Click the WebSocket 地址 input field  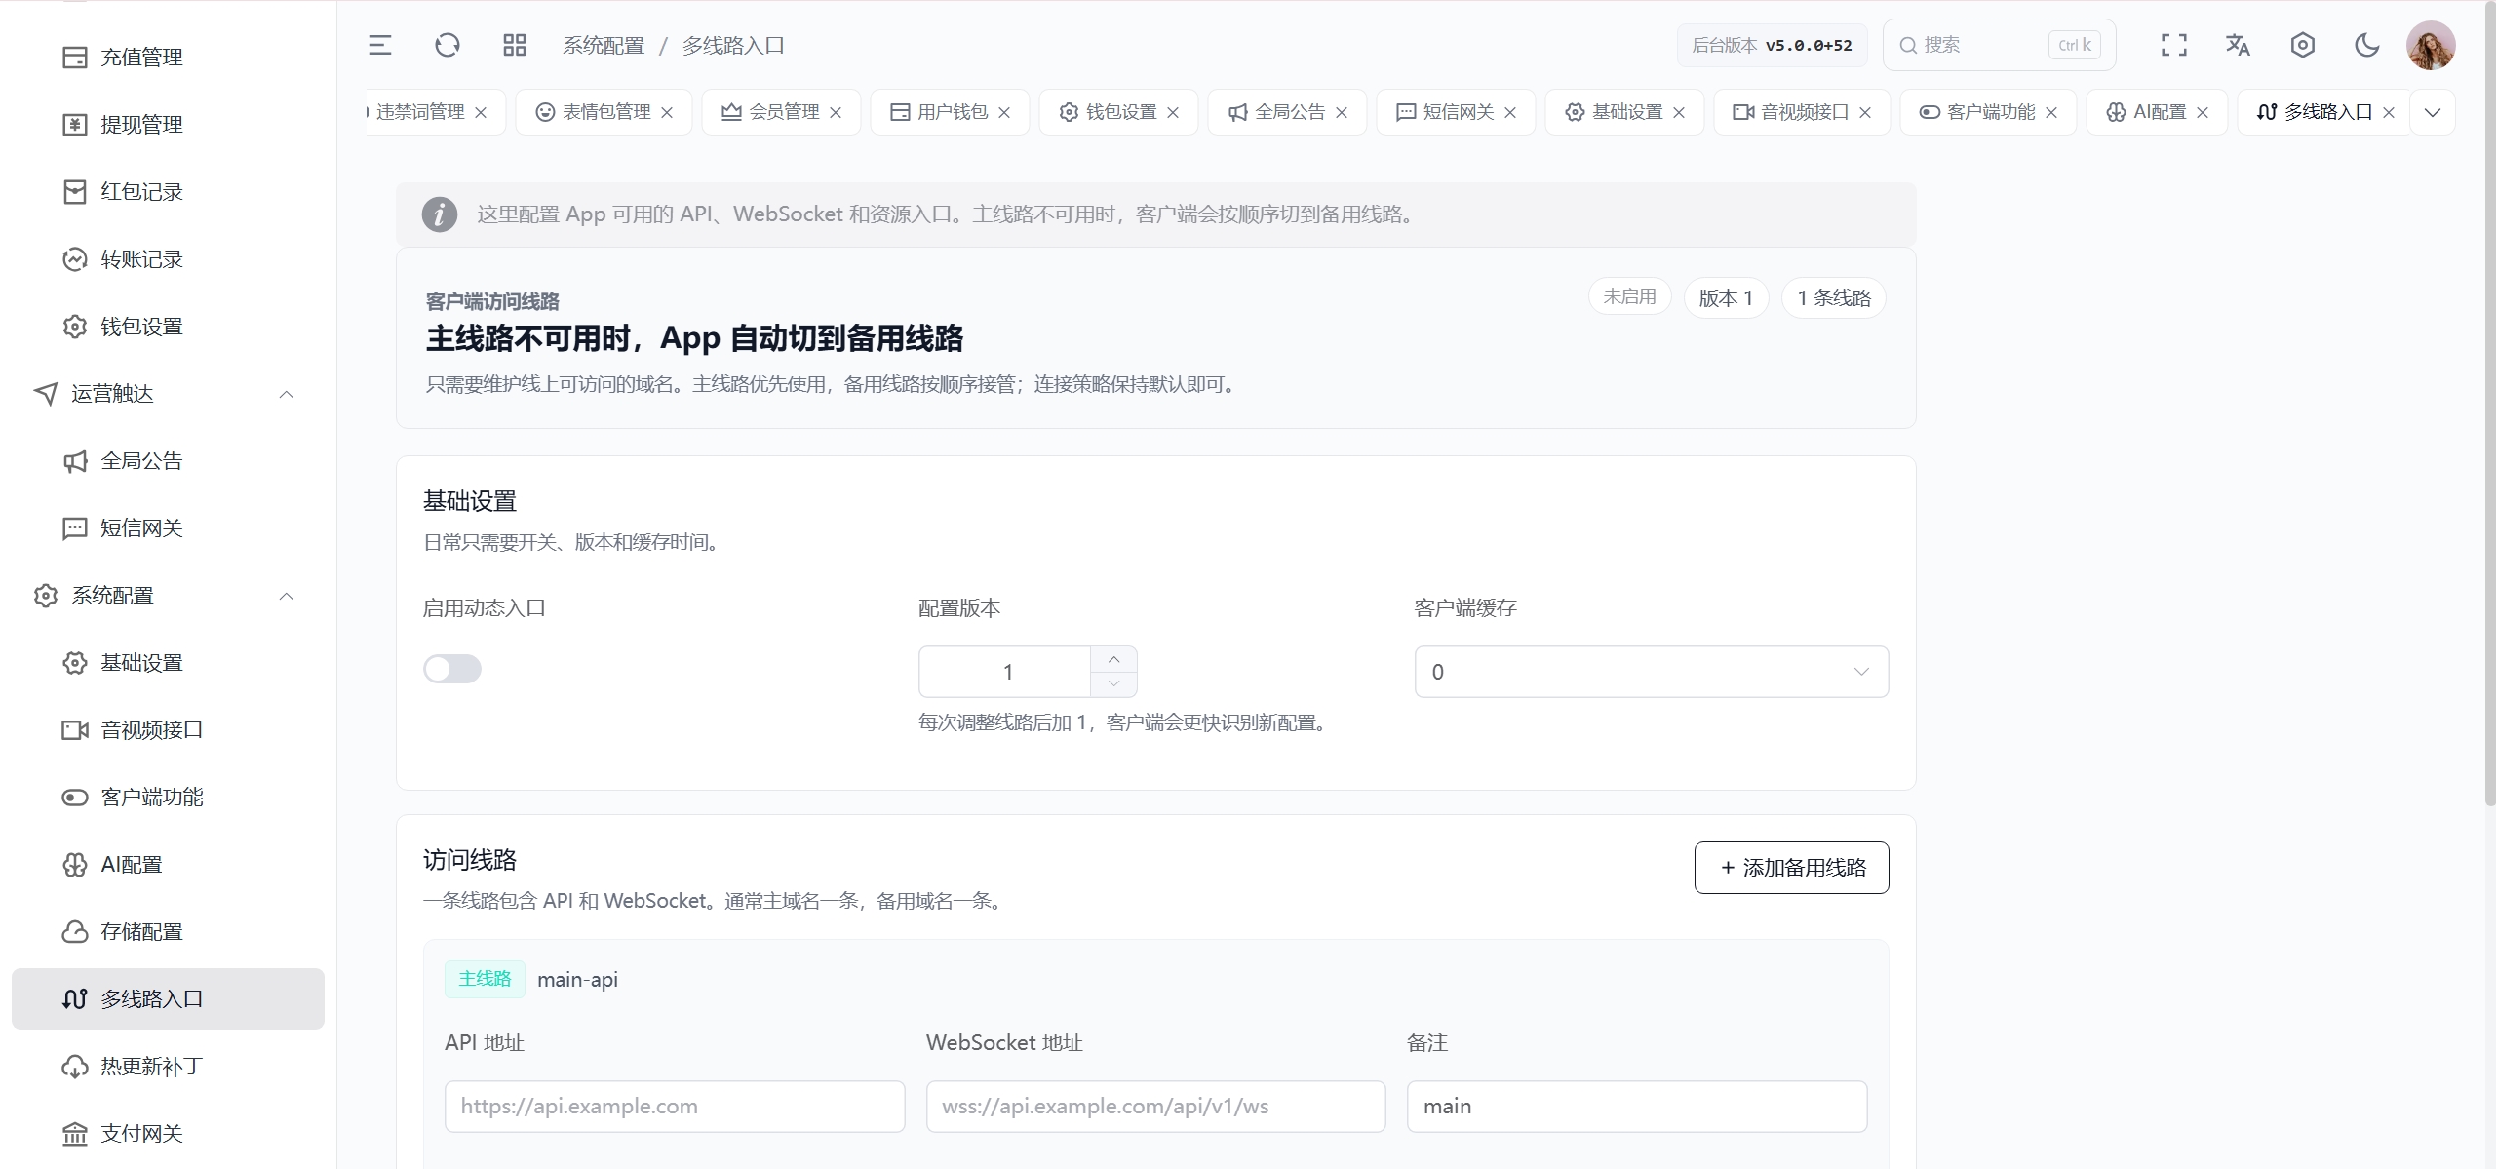coord(1155,1107)
